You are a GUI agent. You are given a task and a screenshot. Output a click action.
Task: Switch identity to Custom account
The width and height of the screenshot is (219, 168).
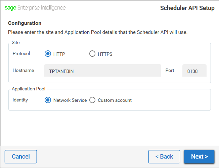[92, 100]
